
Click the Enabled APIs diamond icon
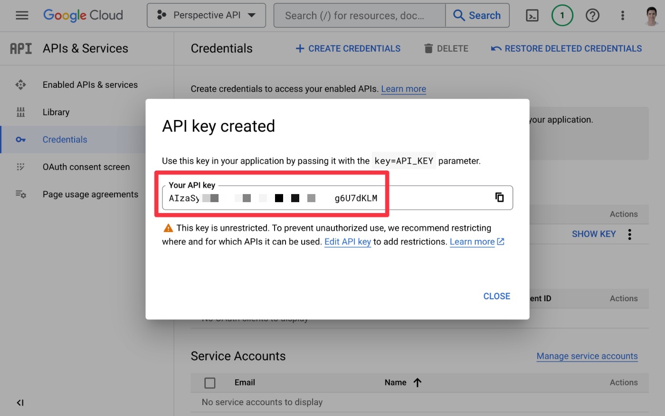pos(20,85)
